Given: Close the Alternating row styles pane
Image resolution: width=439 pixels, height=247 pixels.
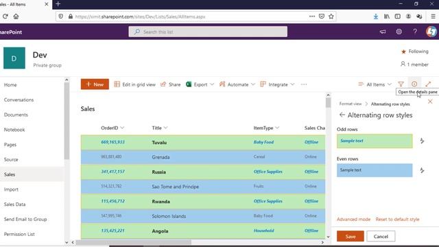Looking at the screenshot, I should [x=430, y=102].
